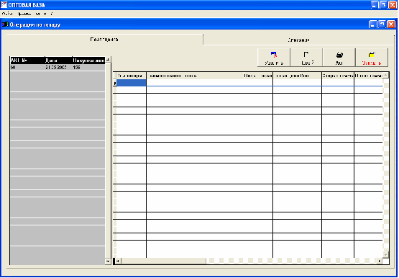This screenshot has height=278, width=399.
Task: Click the goods grid horizontal scrollbar thumb
Action: tap(163, 261)
